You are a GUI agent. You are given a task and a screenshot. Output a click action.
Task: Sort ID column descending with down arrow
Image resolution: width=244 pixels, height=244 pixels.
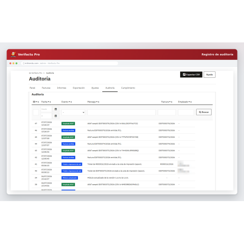point(36,102)
